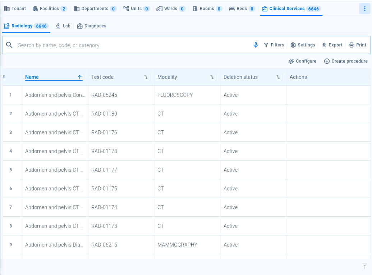Click the Configure button
The width and height of the screenshot is (372, 275).
(x=303, y=61)
